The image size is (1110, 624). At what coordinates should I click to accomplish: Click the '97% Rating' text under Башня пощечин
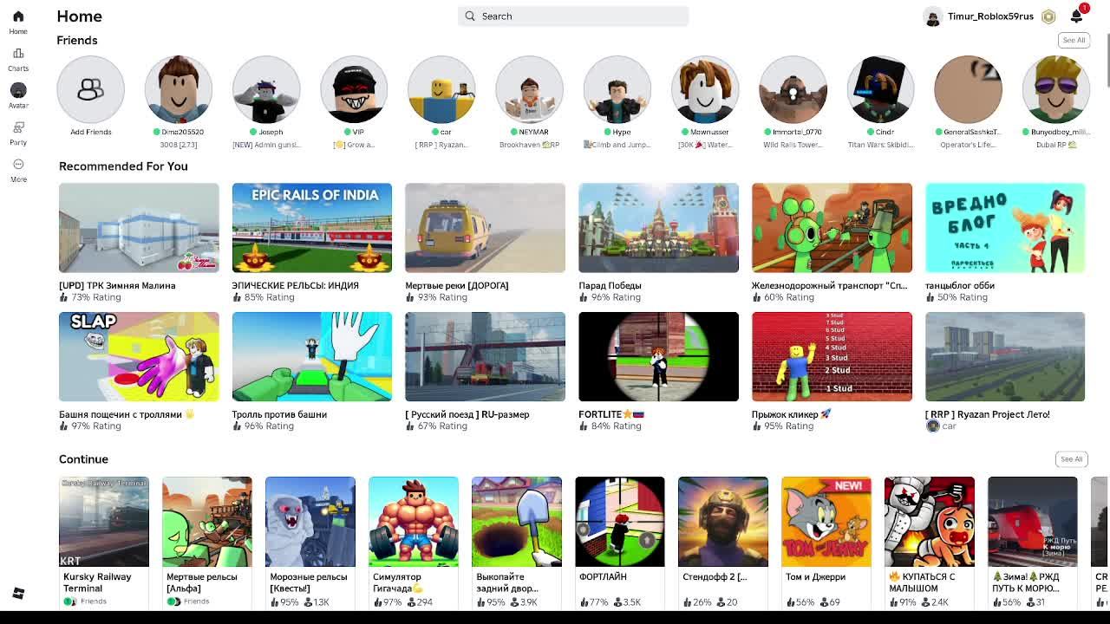[95, 426]
